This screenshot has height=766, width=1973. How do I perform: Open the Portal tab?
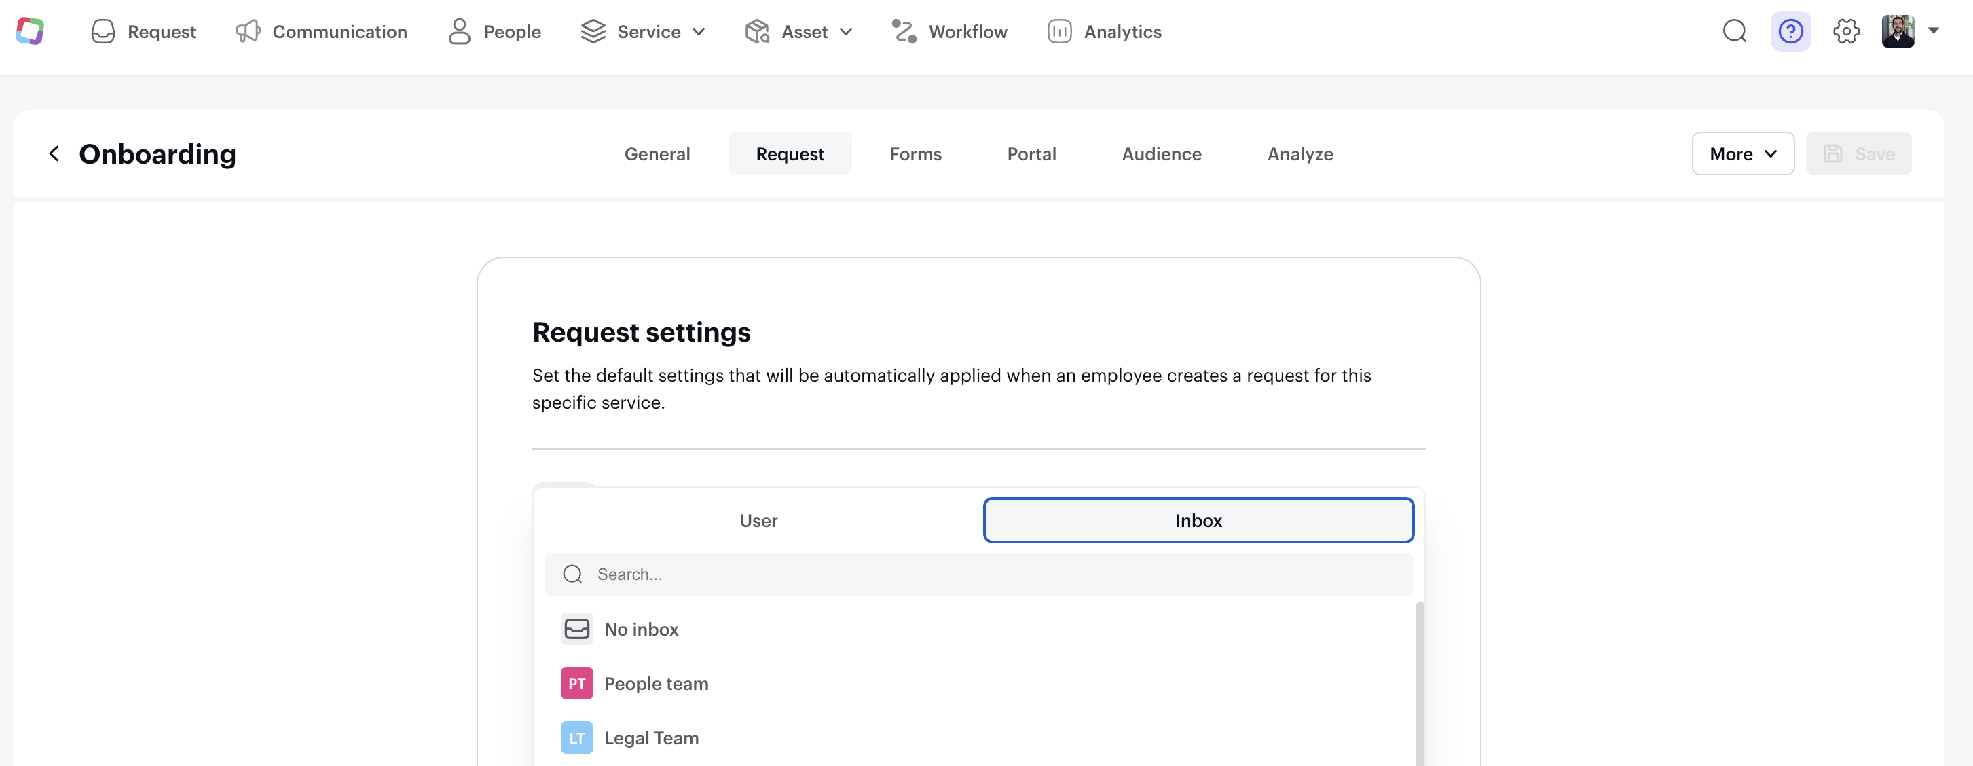pyautogui.click(x=1032, y=154)
